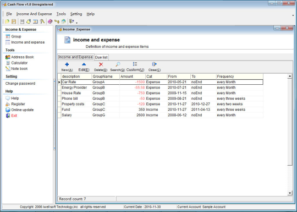297x212 pixels.
Task: Open the Setting menu
Action: tap(76, 14)
